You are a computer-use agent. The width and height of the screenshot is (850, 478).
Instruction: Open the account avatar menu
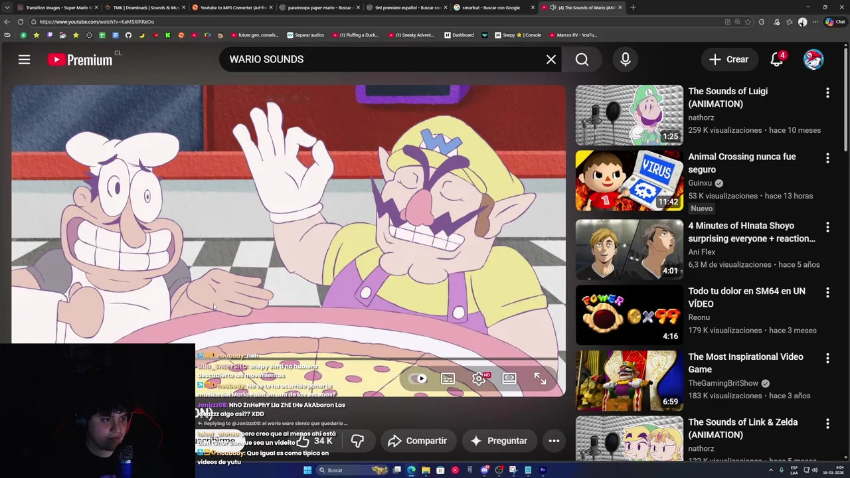(813, 60)
